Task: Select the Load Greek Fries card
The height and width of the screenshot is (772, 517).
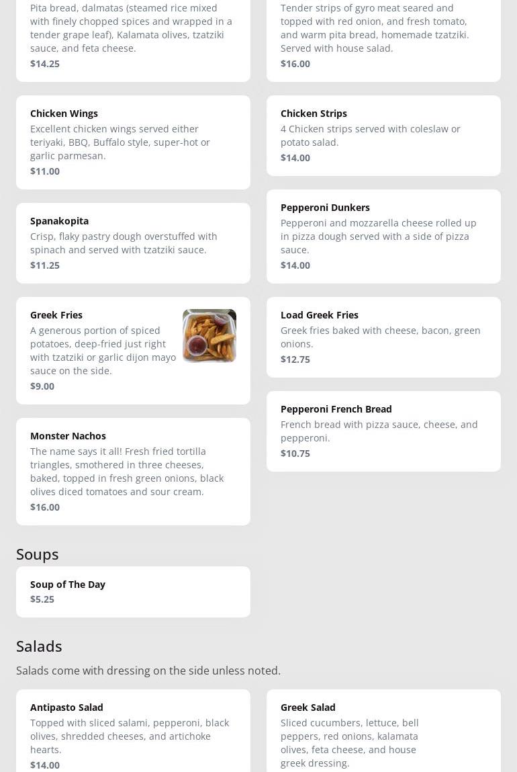Action: (383, 337)
